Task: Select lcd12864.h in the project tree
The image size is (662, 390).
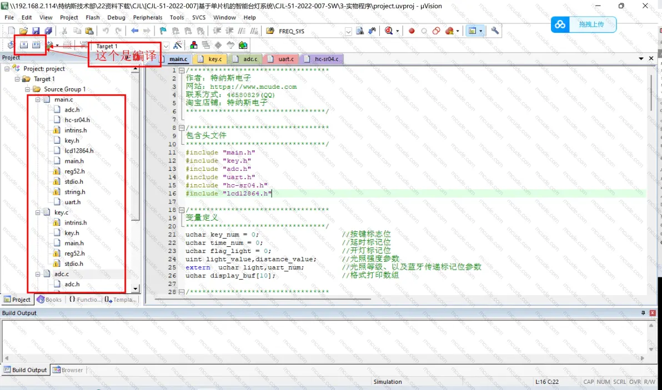Action: tap(79, 150)
